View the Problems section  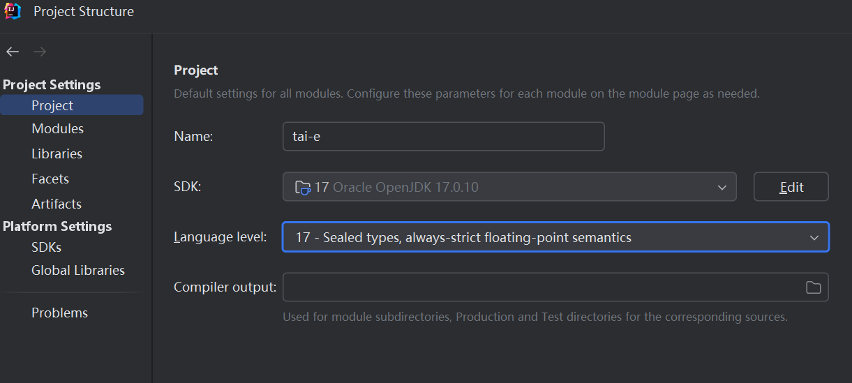[59, 313]
